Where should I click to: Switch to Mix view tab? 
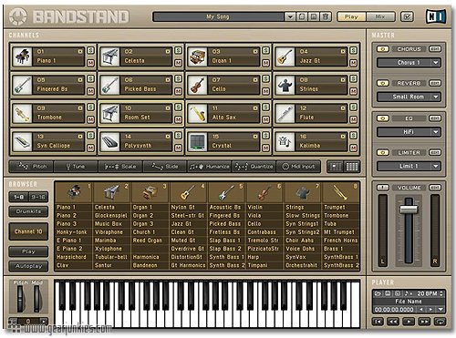(x=380, y=16)
